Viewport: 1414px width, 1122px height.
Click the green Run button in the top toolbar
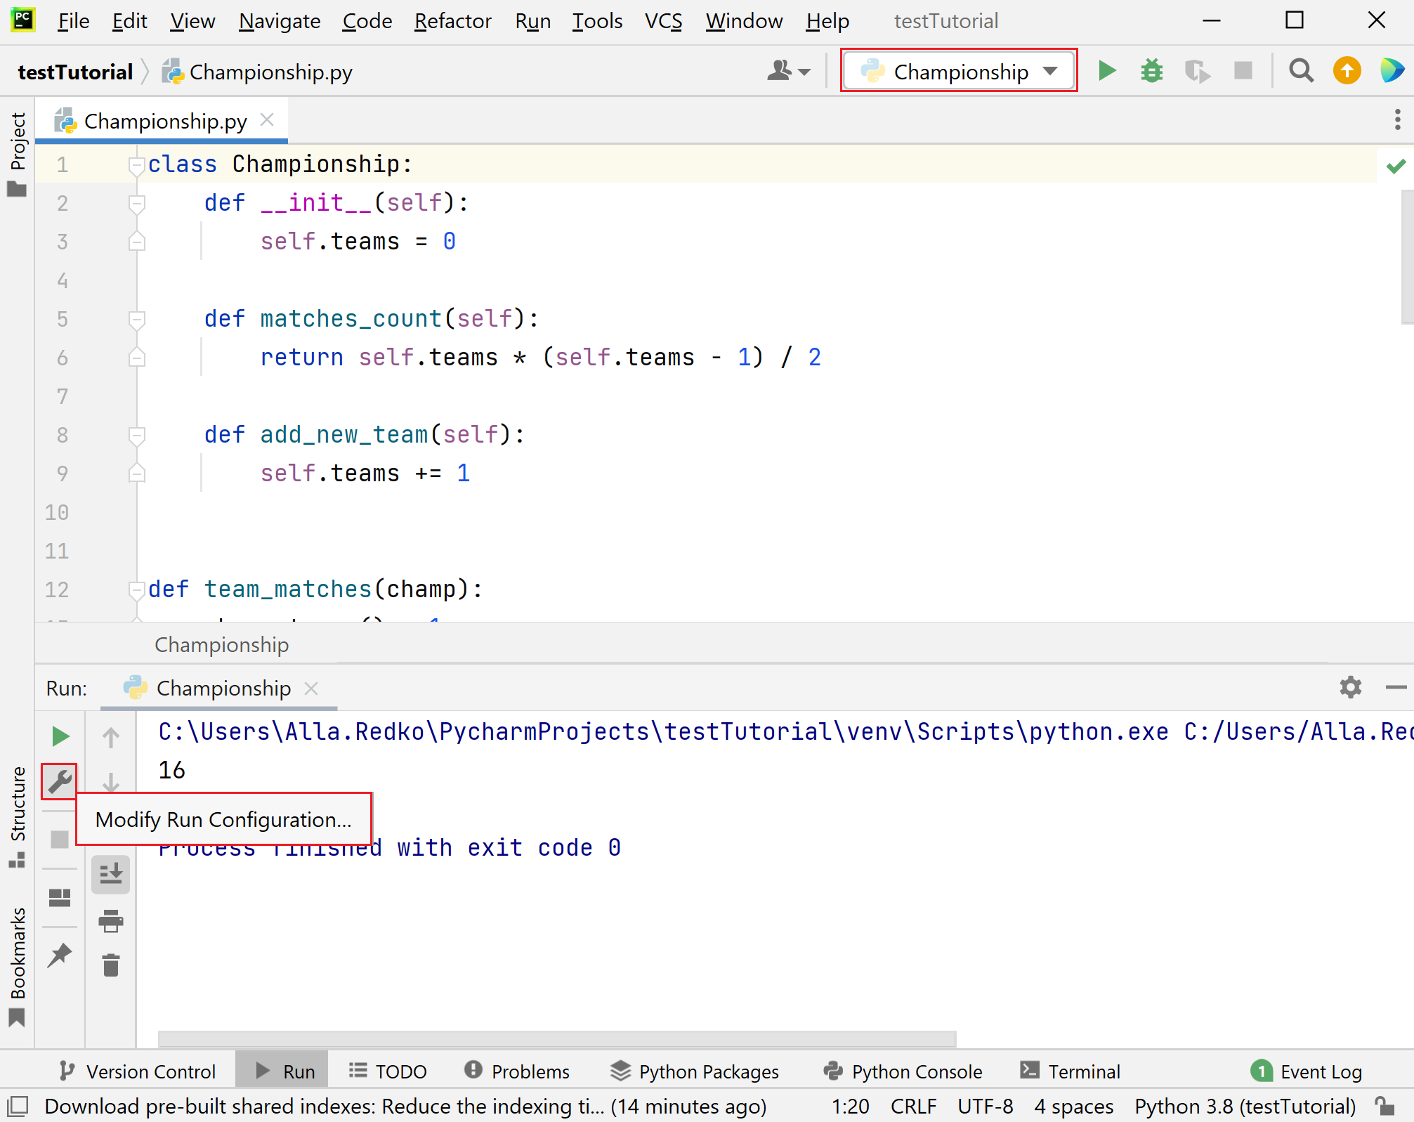(x=1107, y=71)
